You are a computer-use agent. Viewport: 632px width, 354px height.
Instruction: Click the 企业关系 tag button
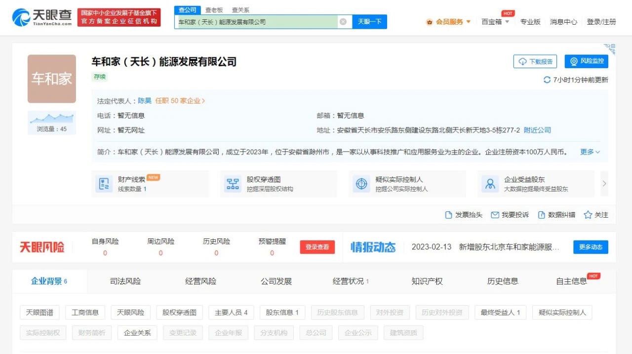coord(137,333)
